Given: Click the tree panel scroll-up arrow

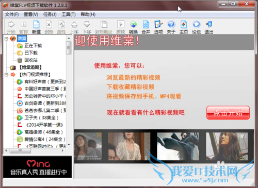Looking at the screenshot, I should [69, 38].
